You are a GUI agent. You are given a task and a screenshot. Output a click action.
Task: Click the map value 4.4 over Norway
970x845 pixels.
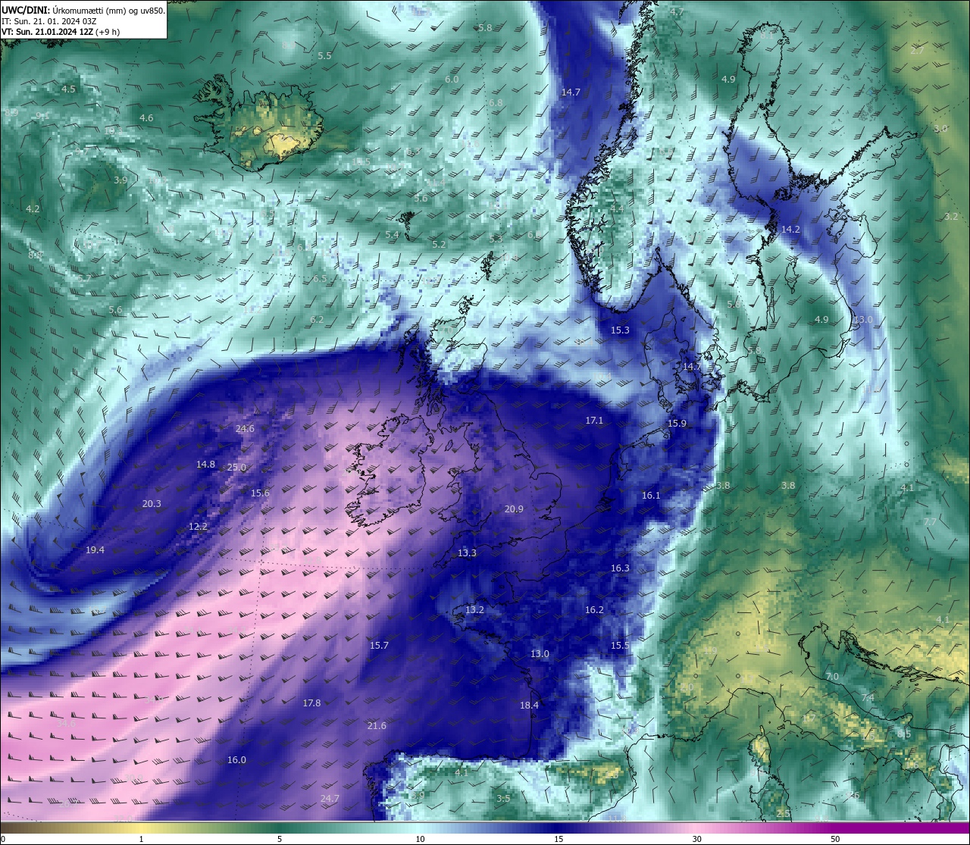tap(617, 208)
